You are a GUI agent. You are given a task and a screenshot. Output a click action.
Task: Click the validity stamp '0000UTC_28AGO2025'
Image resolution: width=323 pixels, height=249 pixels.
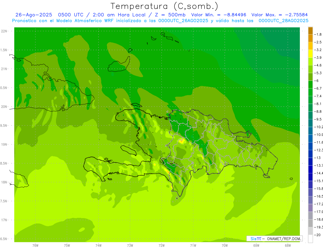[x=283, y=21]
